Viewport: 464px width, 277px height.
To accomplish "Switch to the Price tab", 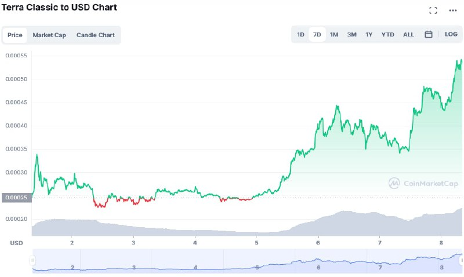I will pyautogui.click(x=15, y=35).
